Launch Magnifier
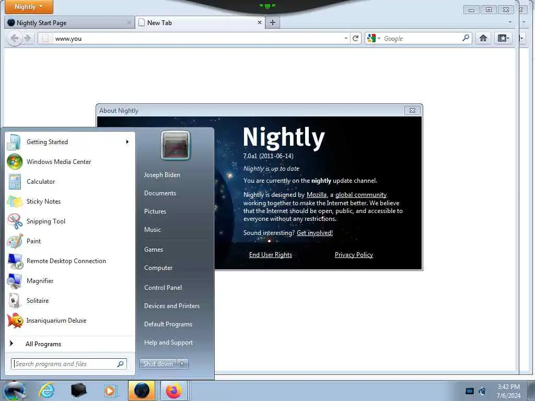535x401 pixels. point(69,280)
